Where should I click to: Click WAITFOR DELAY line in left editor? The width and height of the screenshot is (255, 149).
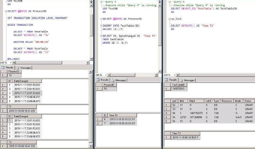pos(31,42)
